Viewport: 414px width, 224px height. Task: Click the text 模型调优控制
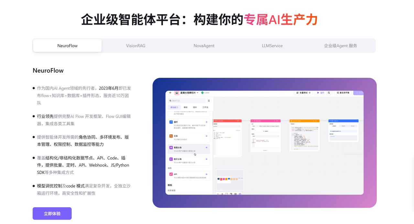[x=49, y=186]
